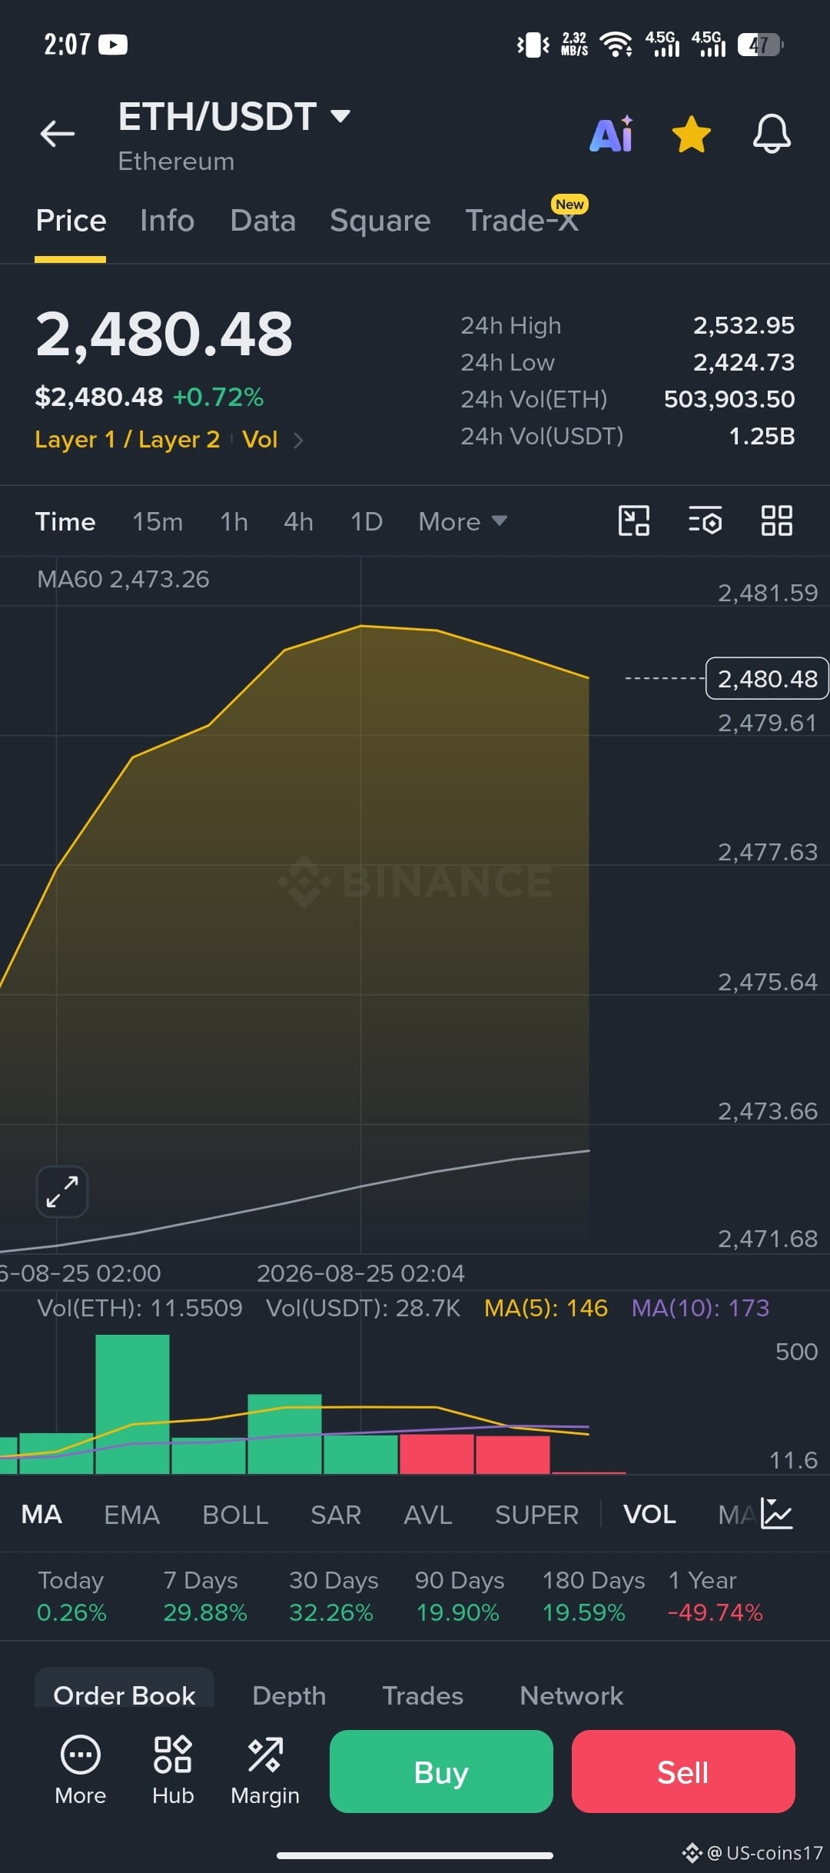Click the 90 Days 19.90% performance
Screen dimensions: 830x1873
pos(460,1596)
